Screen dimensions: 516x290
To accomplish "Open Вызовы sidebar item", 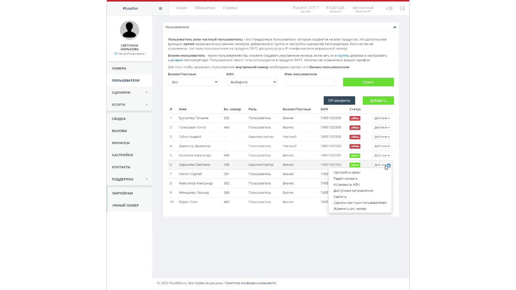I will 129,131.
